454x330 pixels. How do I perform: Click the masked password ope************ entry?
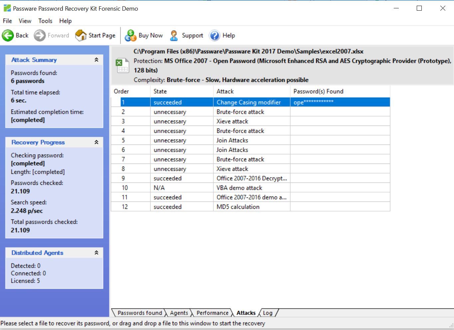tap(313, 102)
